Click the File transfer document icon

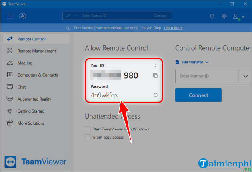point(178,62)
